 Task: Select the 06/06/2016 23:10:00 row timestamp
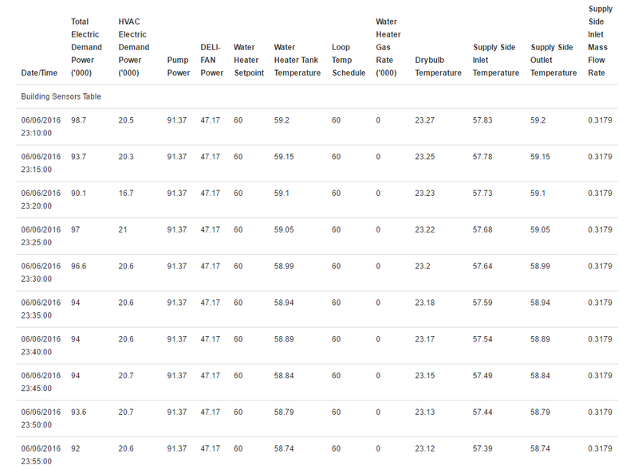41,127
